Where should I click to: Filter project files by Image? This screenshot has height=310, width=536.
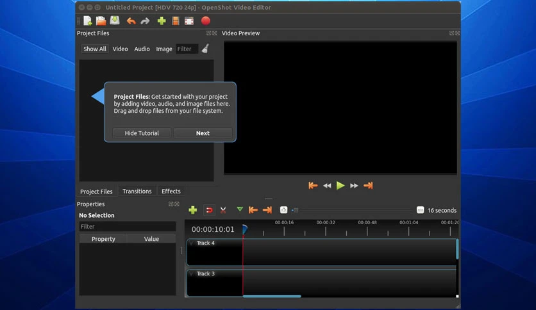[164, 49]
